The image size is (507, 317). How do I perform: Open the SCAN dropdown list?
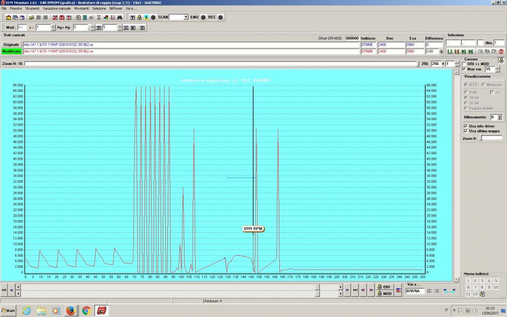[186, 17]
